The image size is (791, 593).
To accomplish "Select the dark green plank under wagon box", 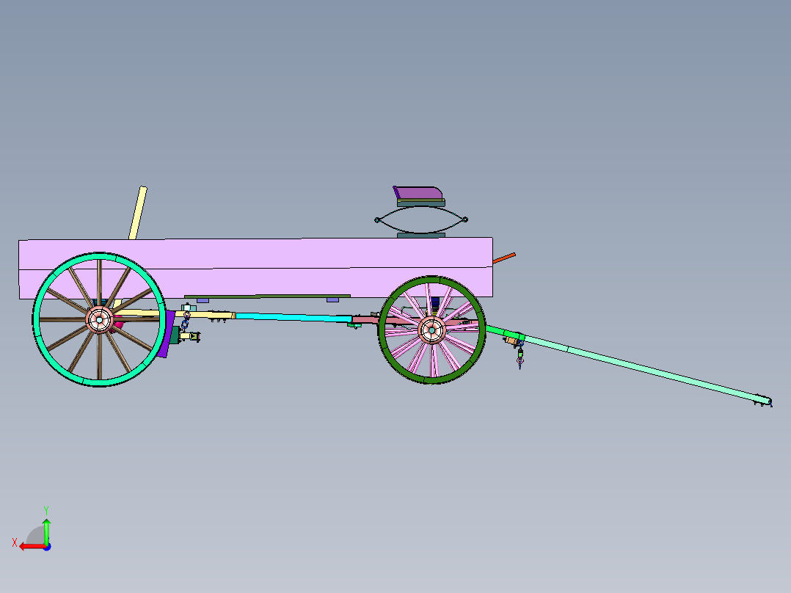I will (267, 296).
